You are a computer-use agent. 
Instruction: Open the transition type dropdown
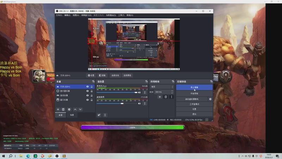[x=162, y=87]
